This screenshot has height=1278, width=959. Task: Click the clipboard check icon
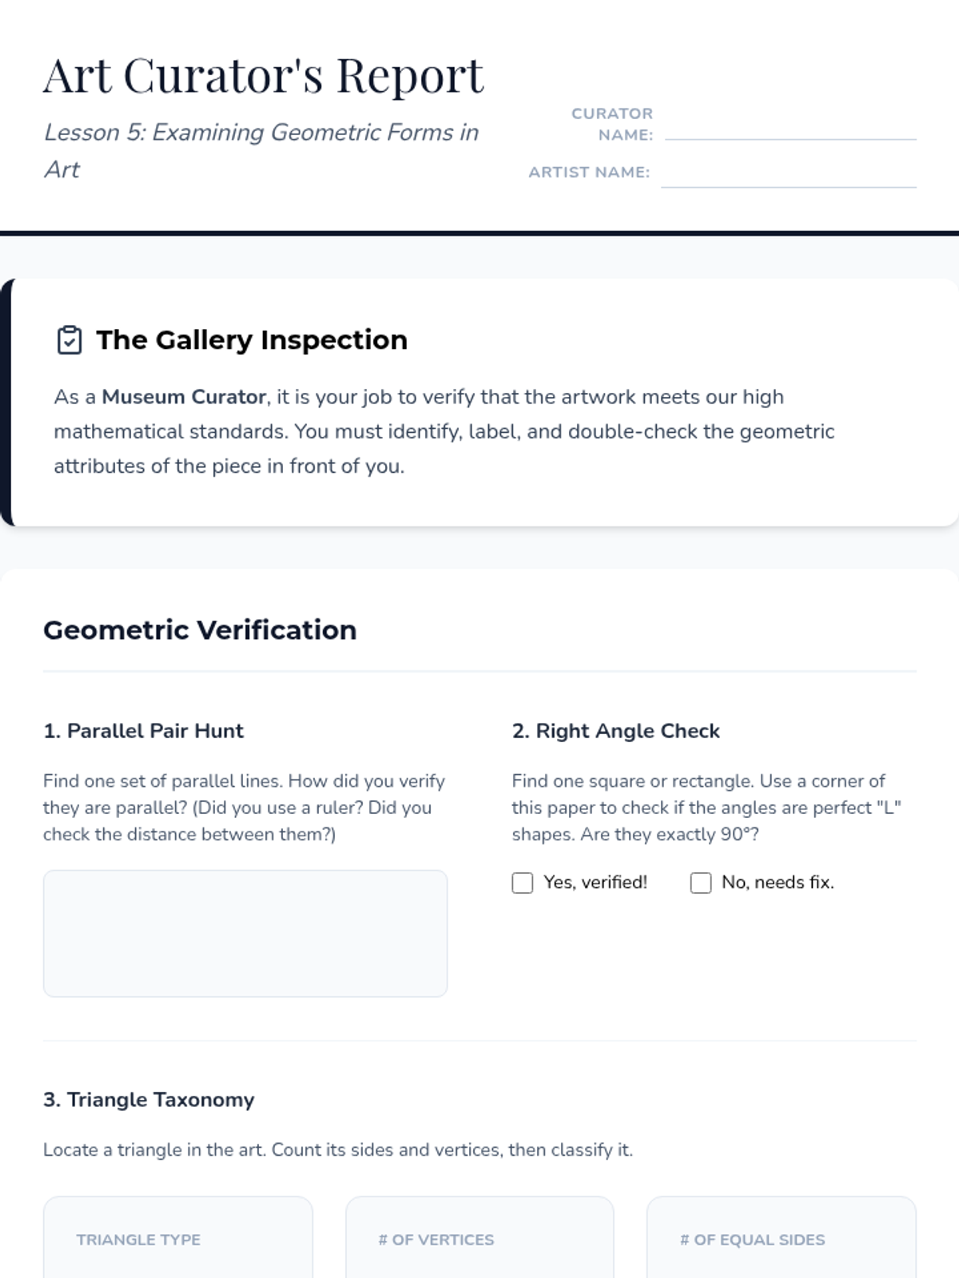click(70, 340)
